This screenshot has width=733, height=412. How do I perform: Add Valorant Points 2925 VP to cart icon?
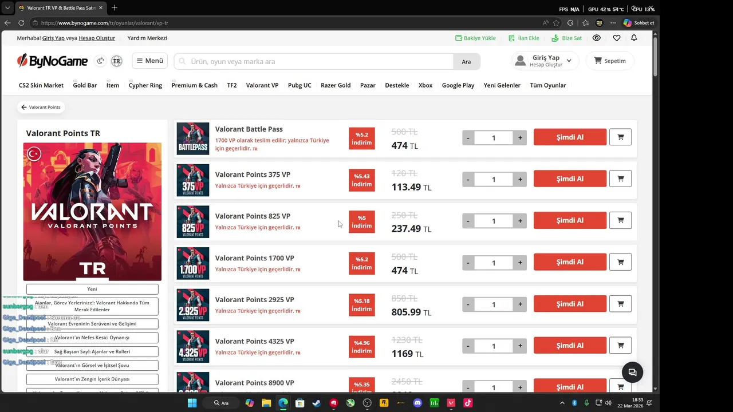tap(620, 304)
